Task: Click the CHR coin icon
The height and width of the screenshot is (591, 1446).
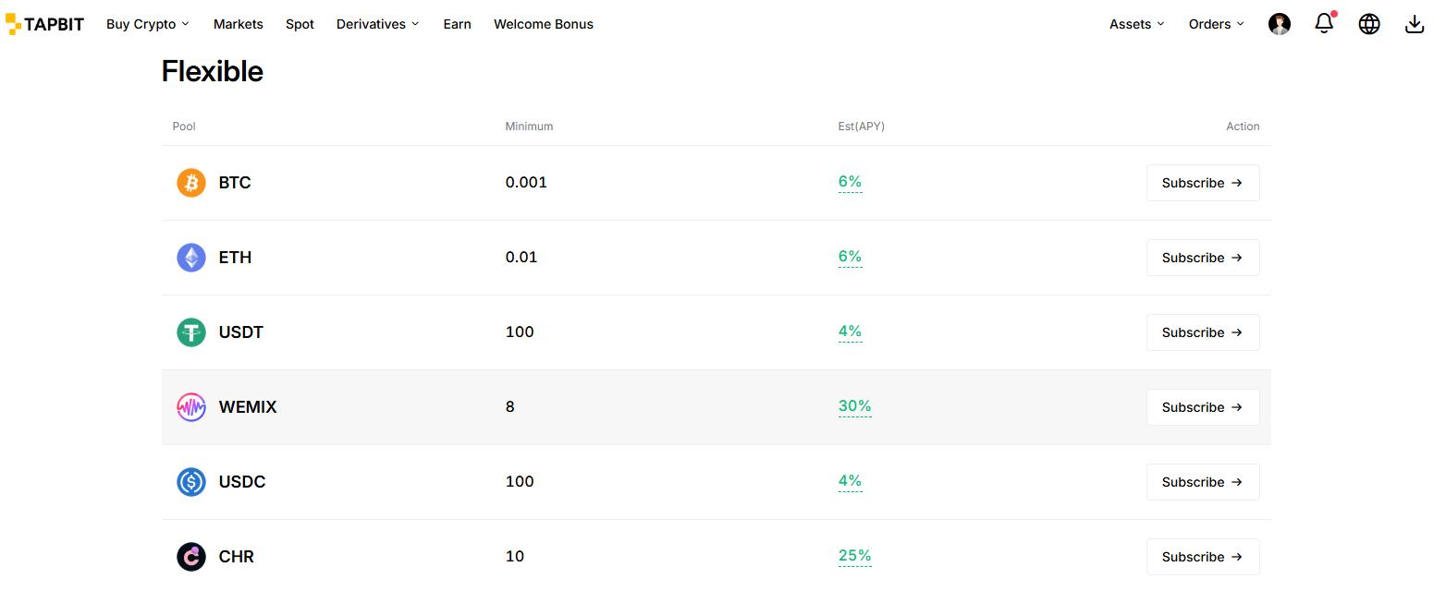Action: [191, 557]
